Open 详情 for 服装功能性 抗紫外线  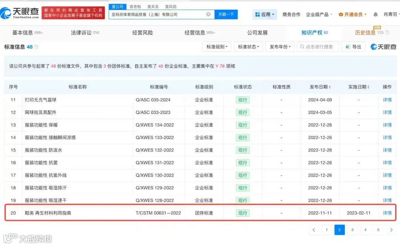click(x=387, y=175)
